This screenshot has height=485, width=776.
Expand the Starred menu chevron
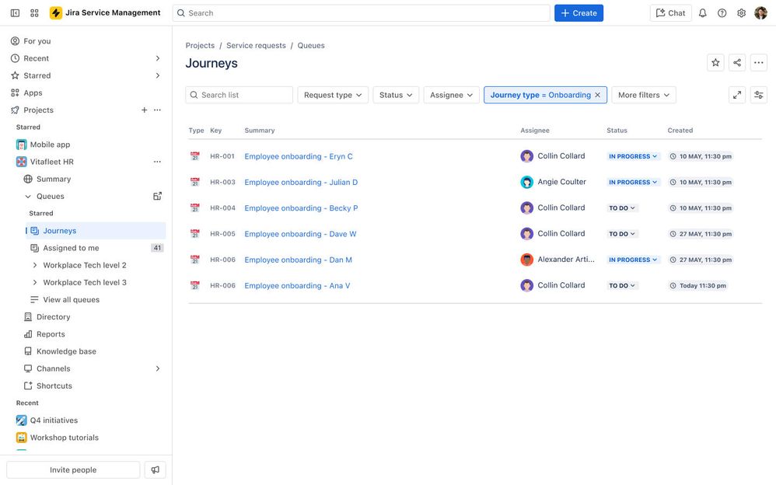pos(157,75)
